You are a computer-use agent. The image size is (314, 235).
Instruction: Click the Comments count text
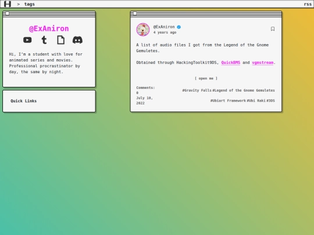coord(145,90)
